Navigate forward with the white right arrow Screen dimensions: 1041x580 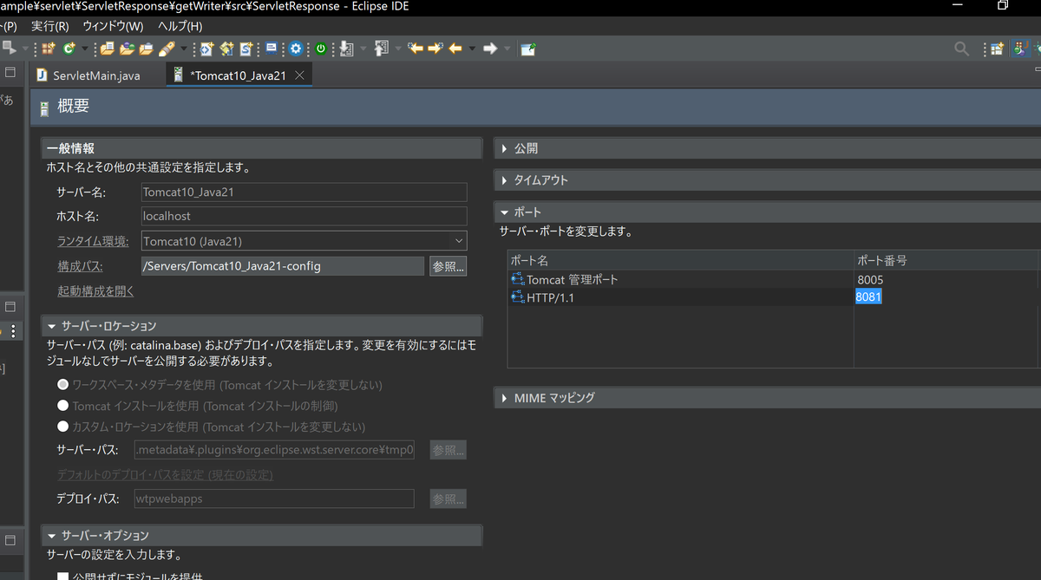490,49
